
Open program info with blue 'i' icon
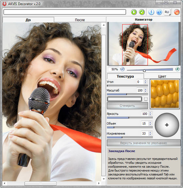click(x=151, y=12)
